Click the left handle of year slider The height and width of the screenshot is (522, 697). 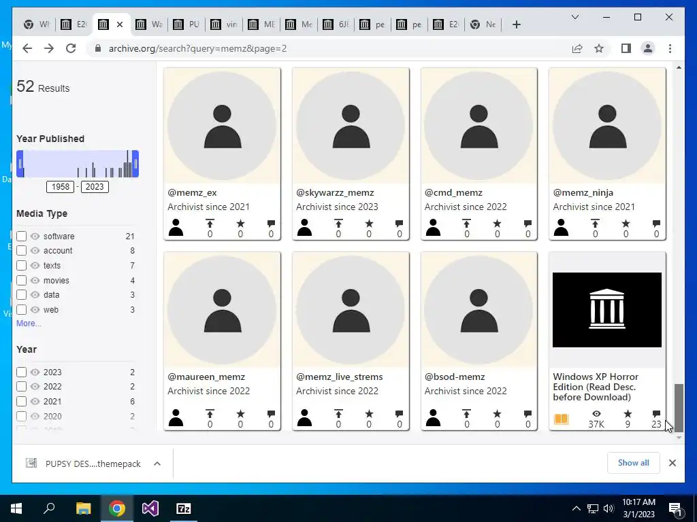coord(20,164)
